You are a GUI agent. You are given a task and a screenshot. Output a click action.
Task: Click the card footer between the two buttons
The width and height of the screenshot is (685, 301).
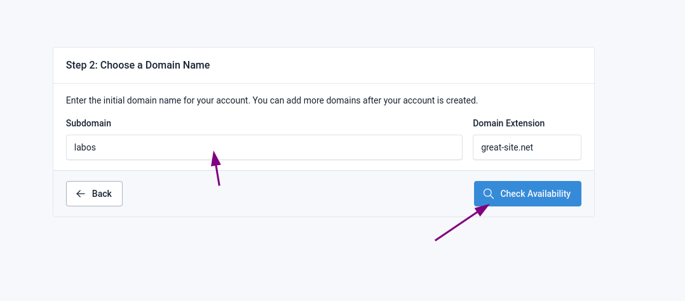[299, 194]
